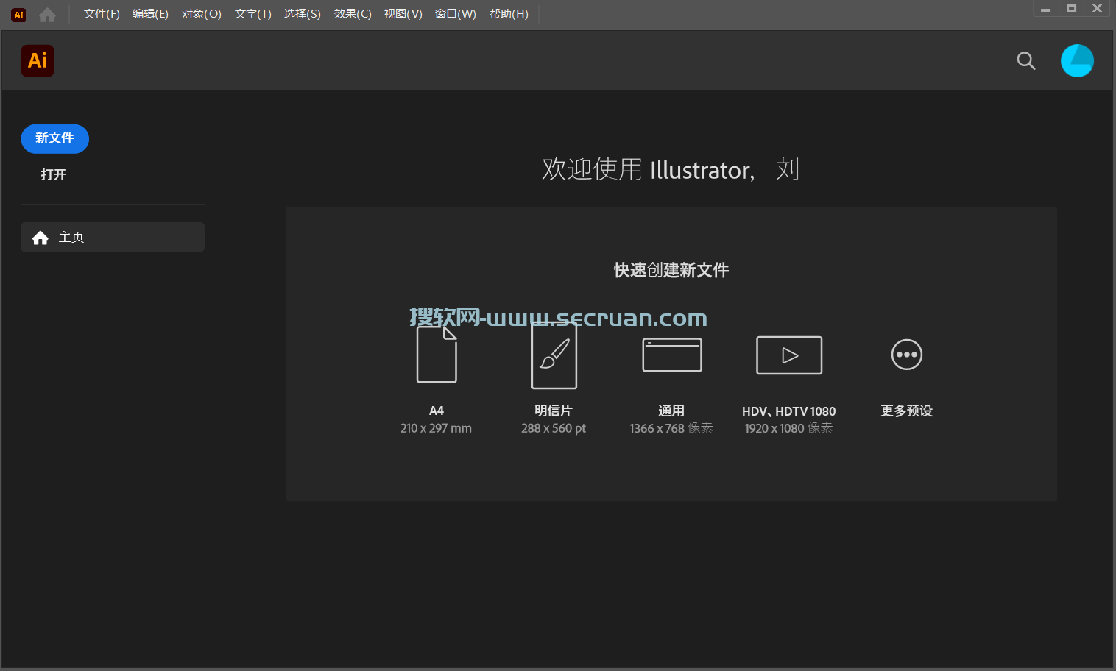This screenshot has width=1116, height=671.
Task: Click the 288 x 560 pt size text
Action: coord(554,428)
